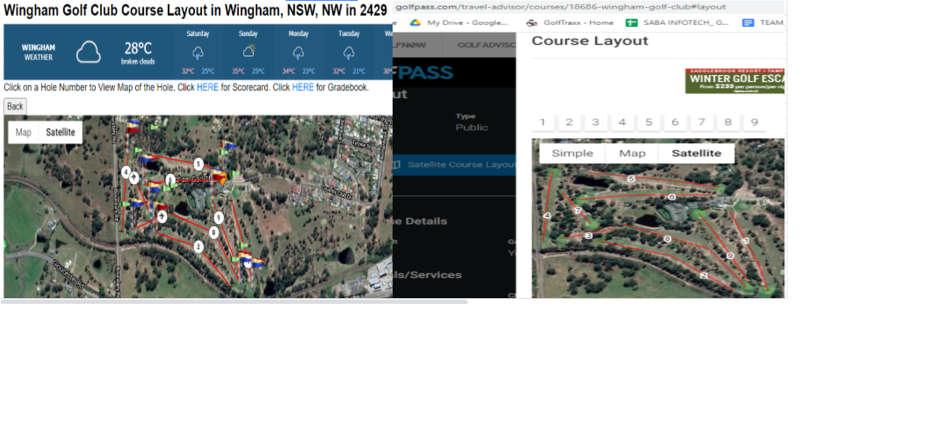Select hole 2 button in GolfPass layout
This screenshot has height=432, width=944.
pos(569,122)
